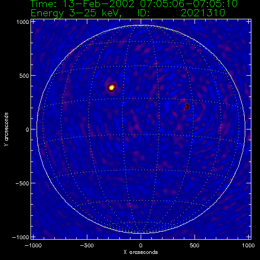The height and width of the screenshot is (260, 260).
Task: Click the 0 tick label on Y axis
Action: pyautogui.click(x=27, y=129)
